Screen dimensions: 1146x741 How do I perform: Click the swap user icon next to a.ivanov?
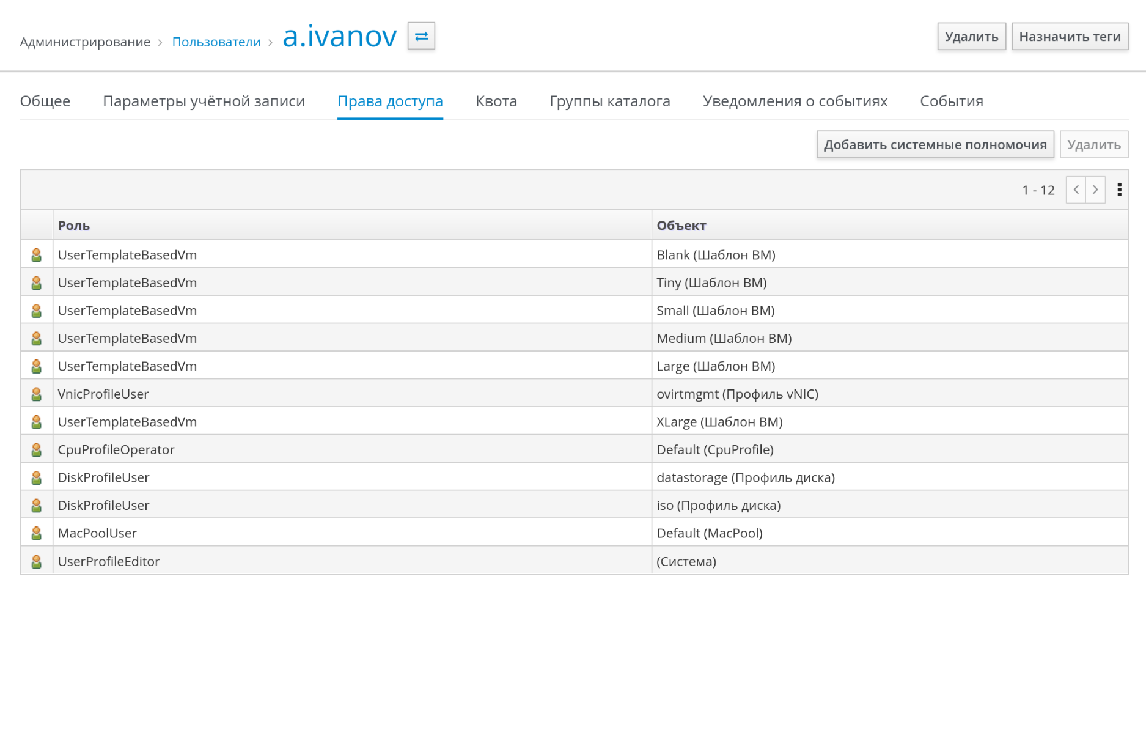(421, 37)
